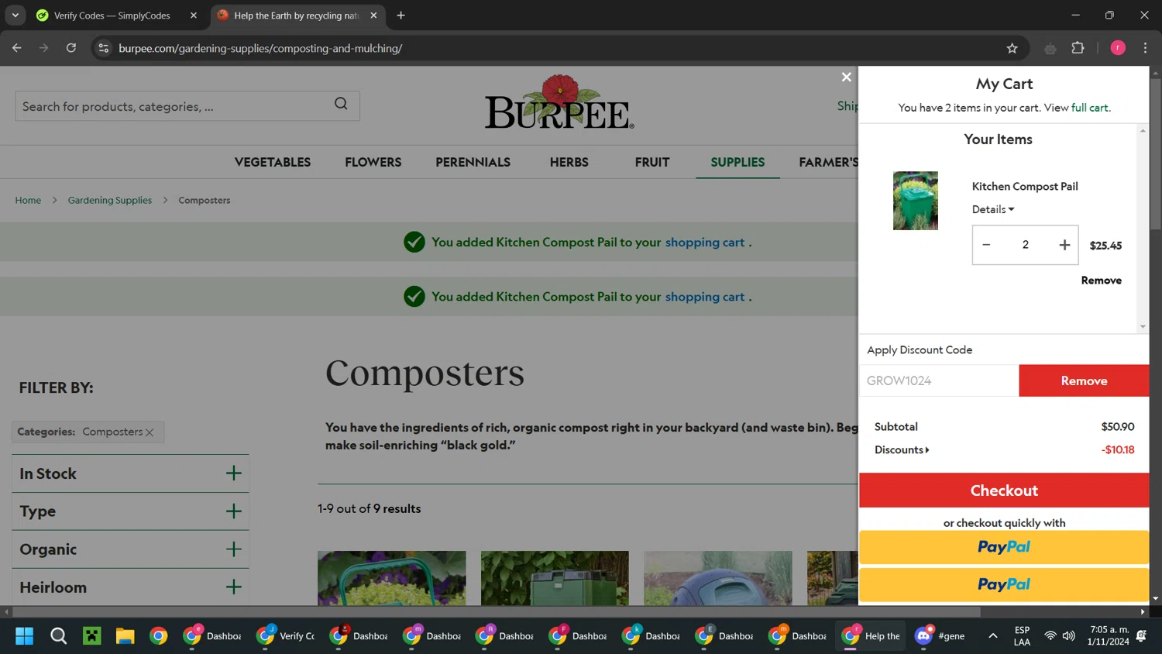Open the full cart link
Viewport: 1162px width, 654px height.
click(x=1089, y=108)
